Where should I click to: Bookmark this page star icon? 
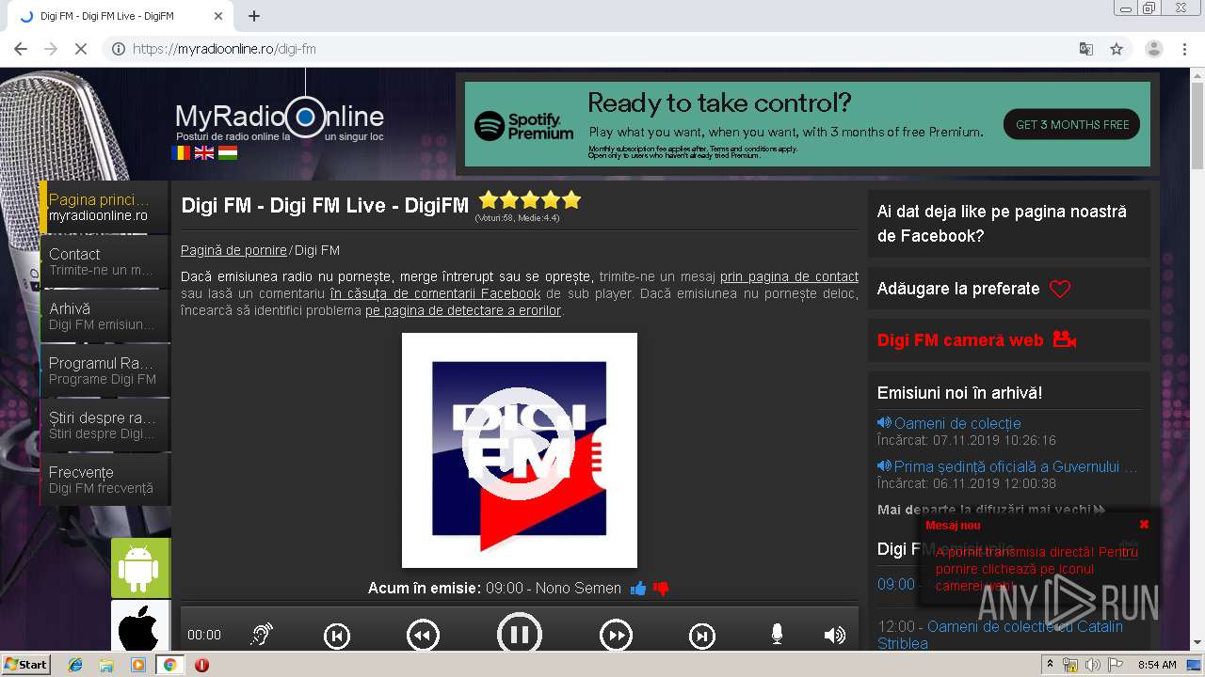(1117, 49)
